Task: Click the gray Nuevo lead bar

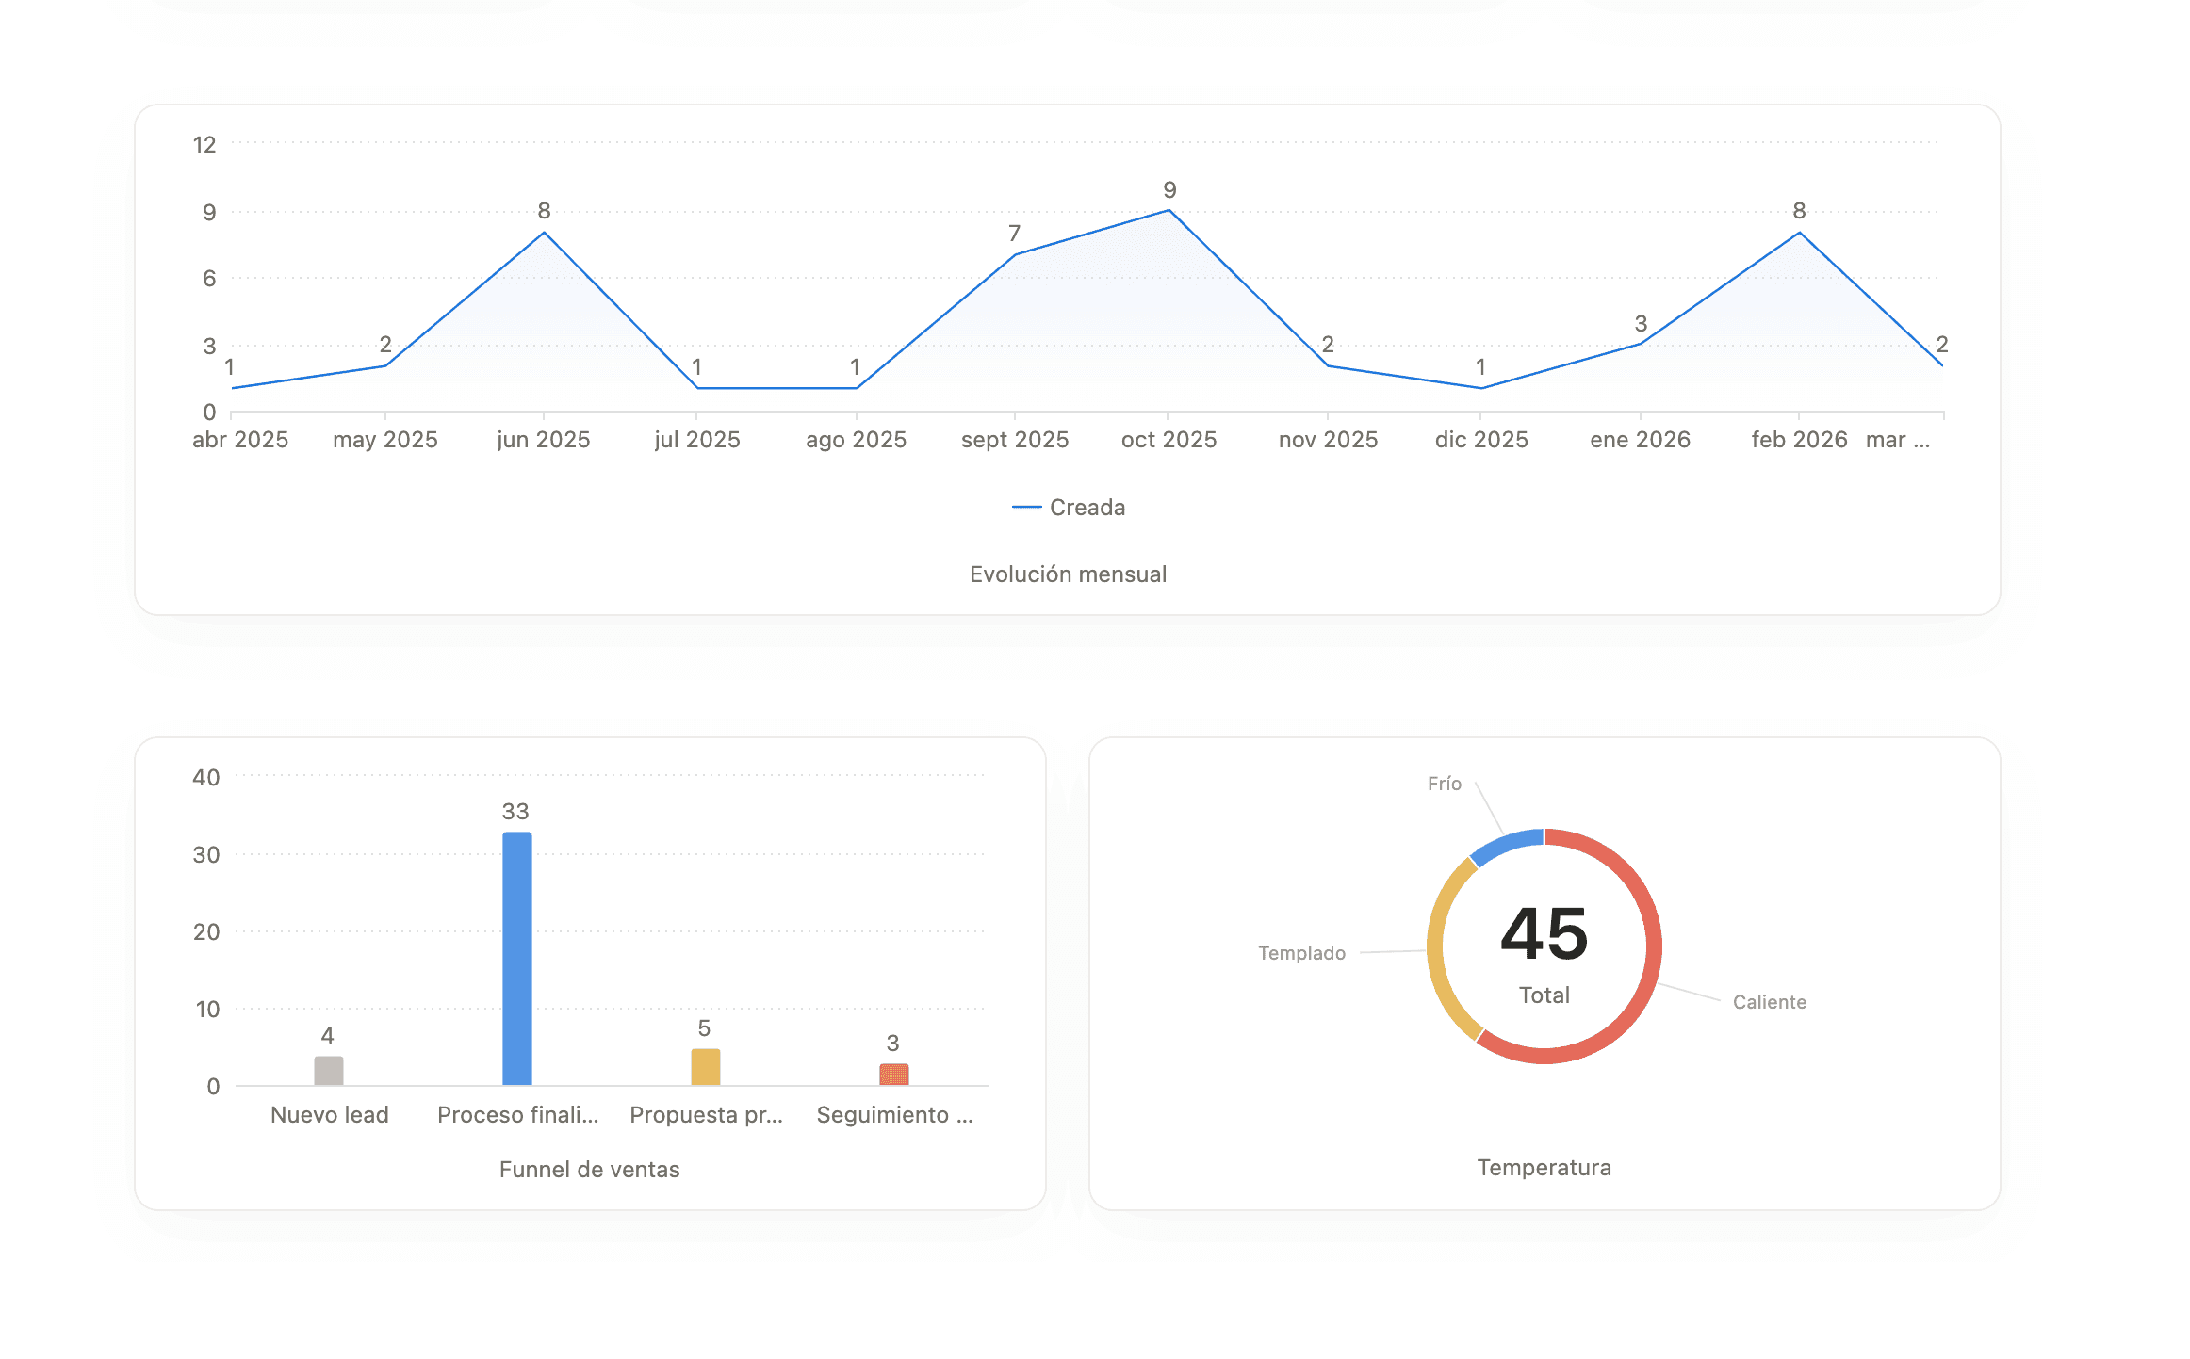Action: tap(328, 1071)
